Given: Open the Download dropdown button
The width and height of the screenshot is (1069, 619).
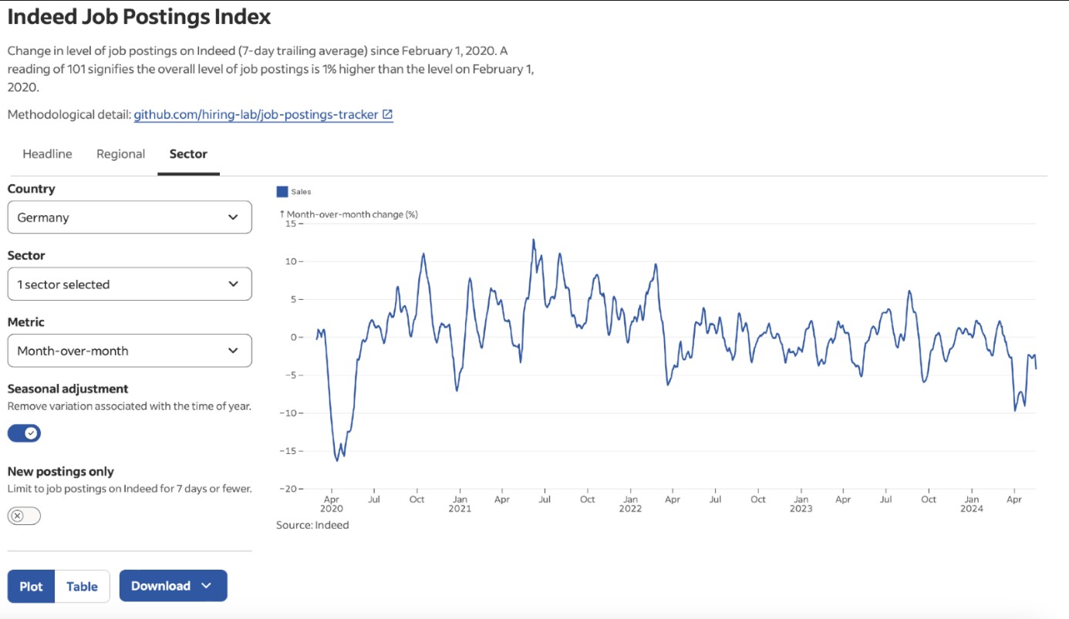Looking at the screenshot, I should point(174,586).
